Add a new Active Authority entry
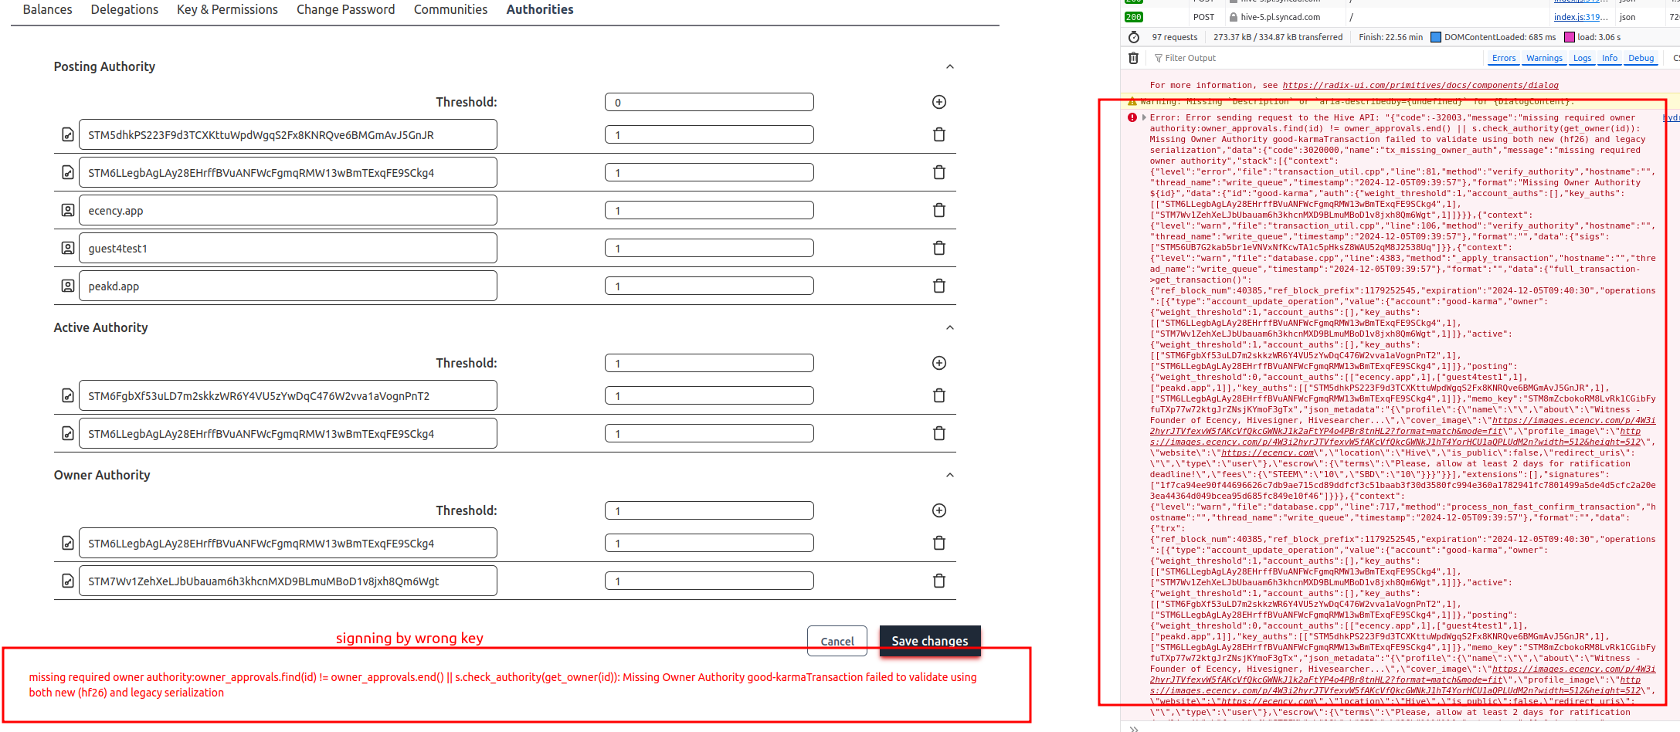This screenshot has height=732, width=1680. tap(938, 363)
